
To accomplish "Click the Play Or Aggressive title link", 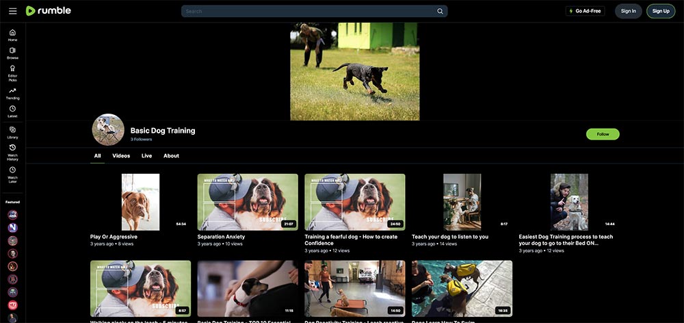I will (114, 237).
